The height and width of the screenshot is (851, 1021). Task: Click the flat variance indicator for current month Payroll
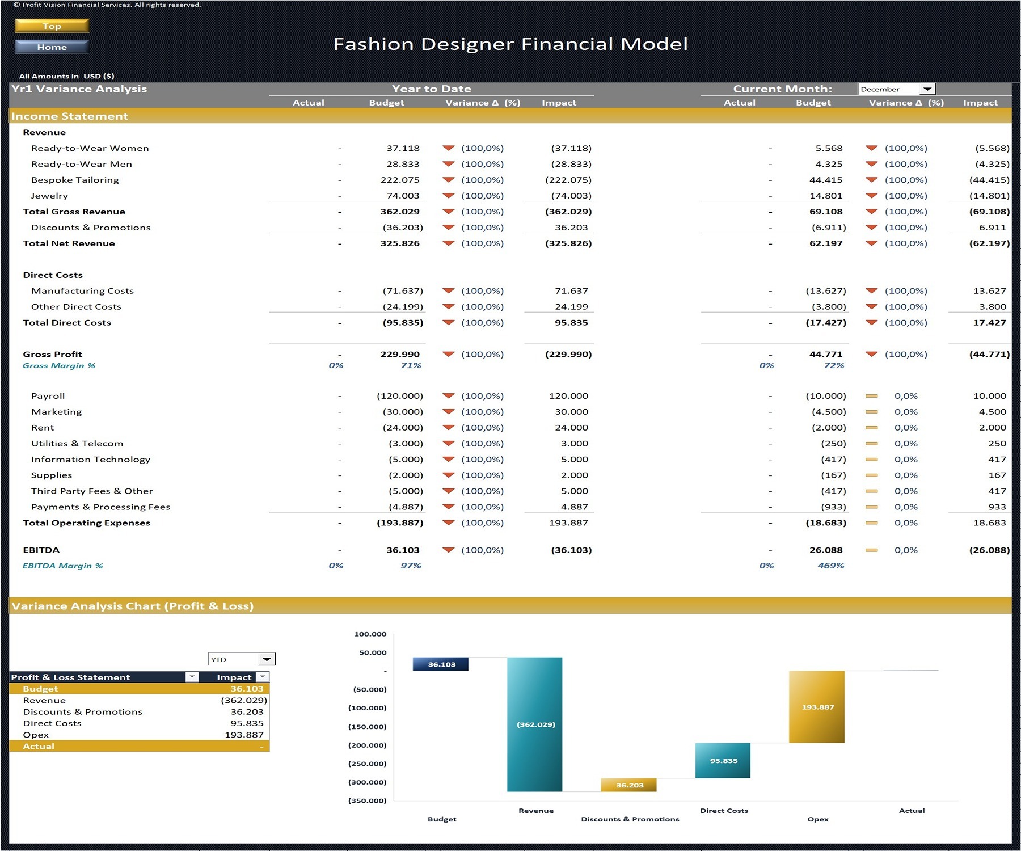point(872,396)
